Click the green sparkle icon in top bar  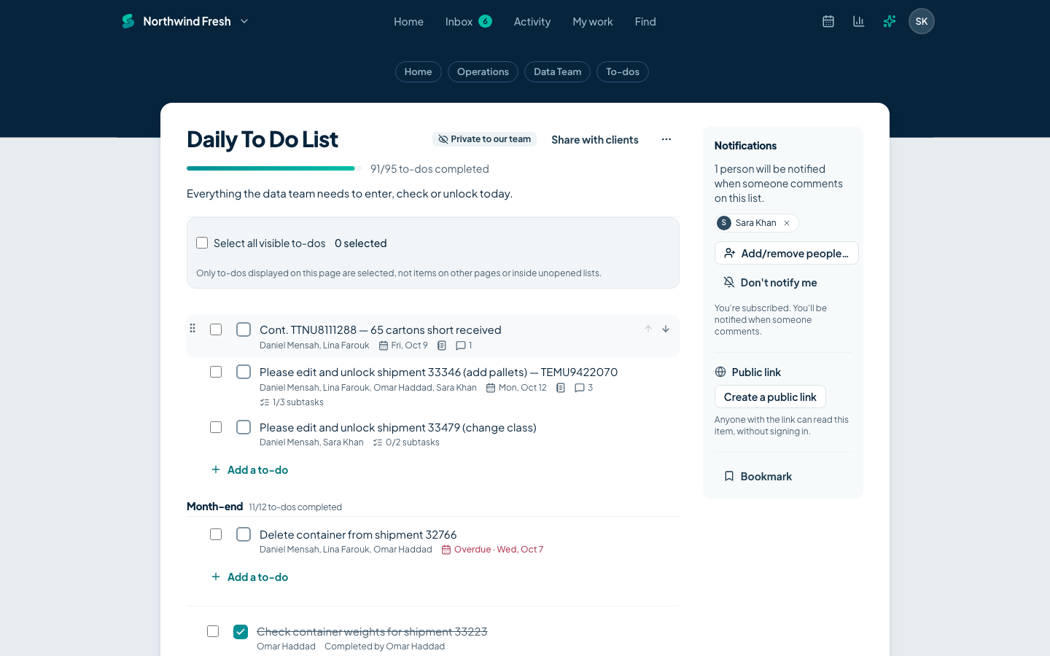pos(890,21)
